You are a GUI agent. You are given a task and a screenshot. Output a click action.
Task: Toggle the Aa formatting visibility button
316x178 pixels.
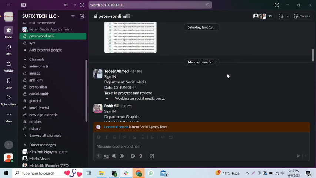106,156
